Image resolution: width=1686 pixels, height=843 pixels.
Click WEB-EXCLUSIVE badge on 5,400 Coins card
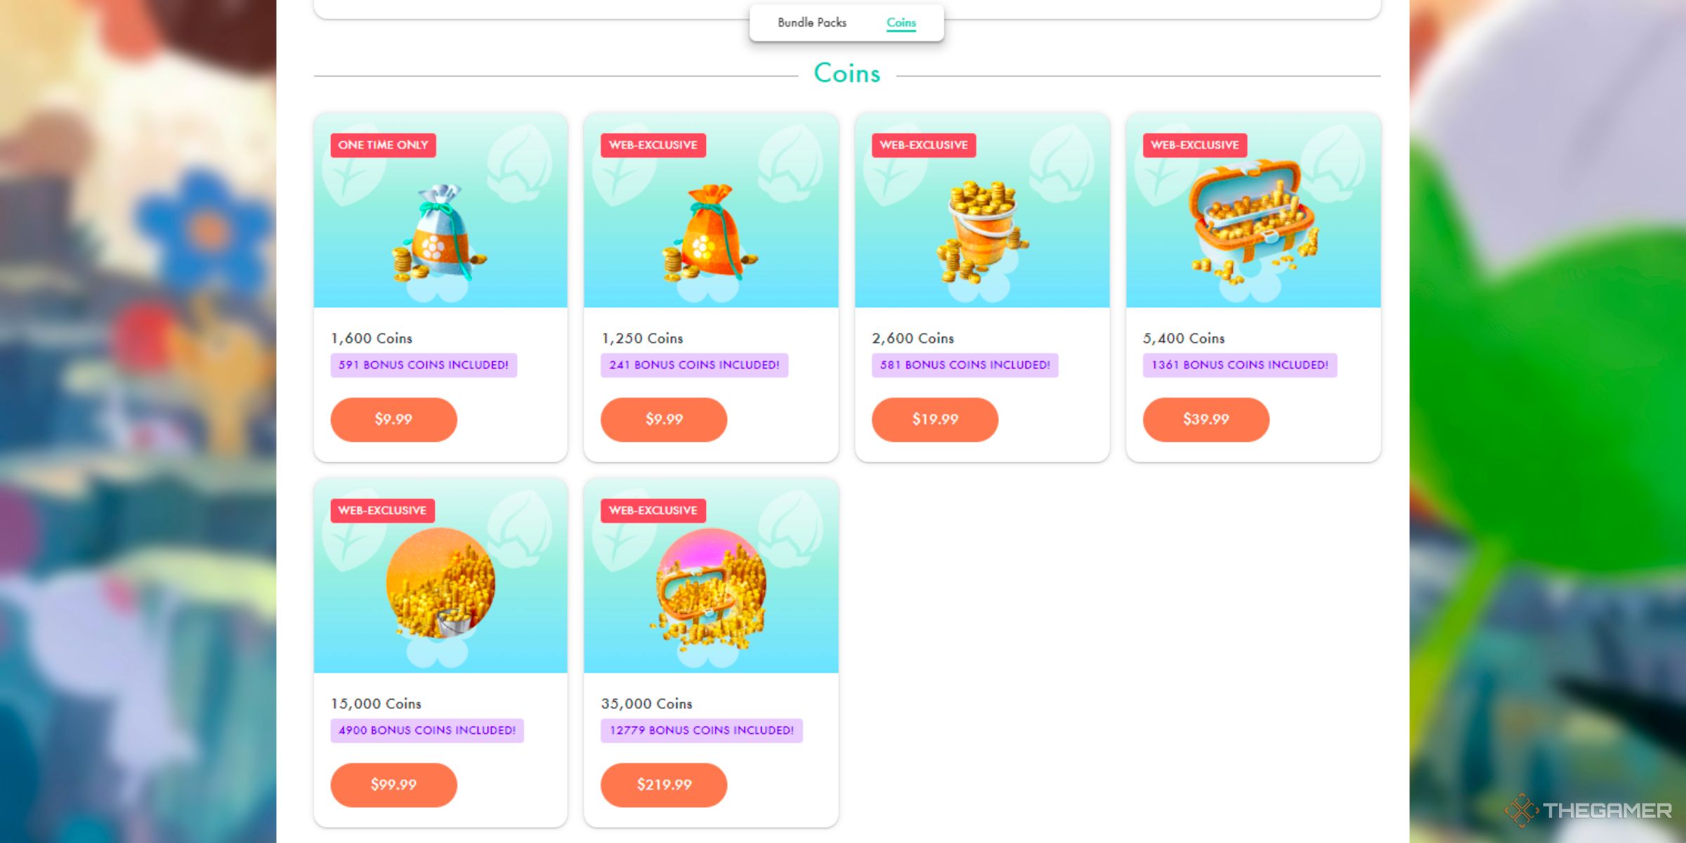click(x=1194, y=145)
